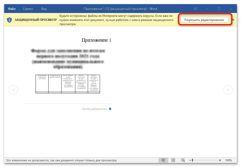Go to the previous page arrow
Viewport: 241px width, 167px height.
click(13, 90)
